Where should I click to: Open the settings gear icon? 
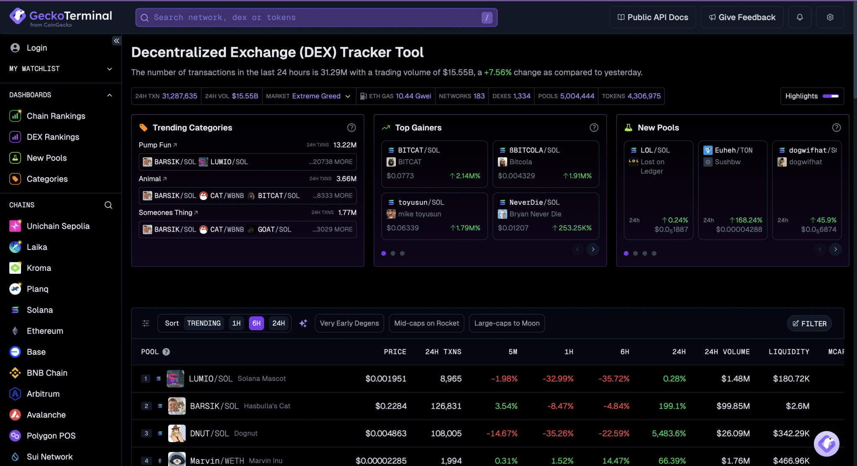click(x=830, y=17)
